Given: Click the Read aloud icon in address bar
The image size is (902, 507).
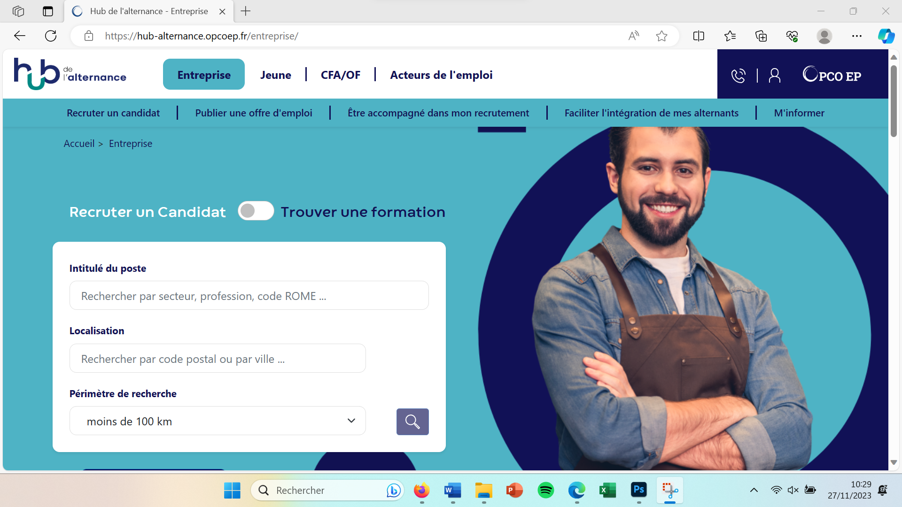Looking at the screenshot, I should coord(634,36).
